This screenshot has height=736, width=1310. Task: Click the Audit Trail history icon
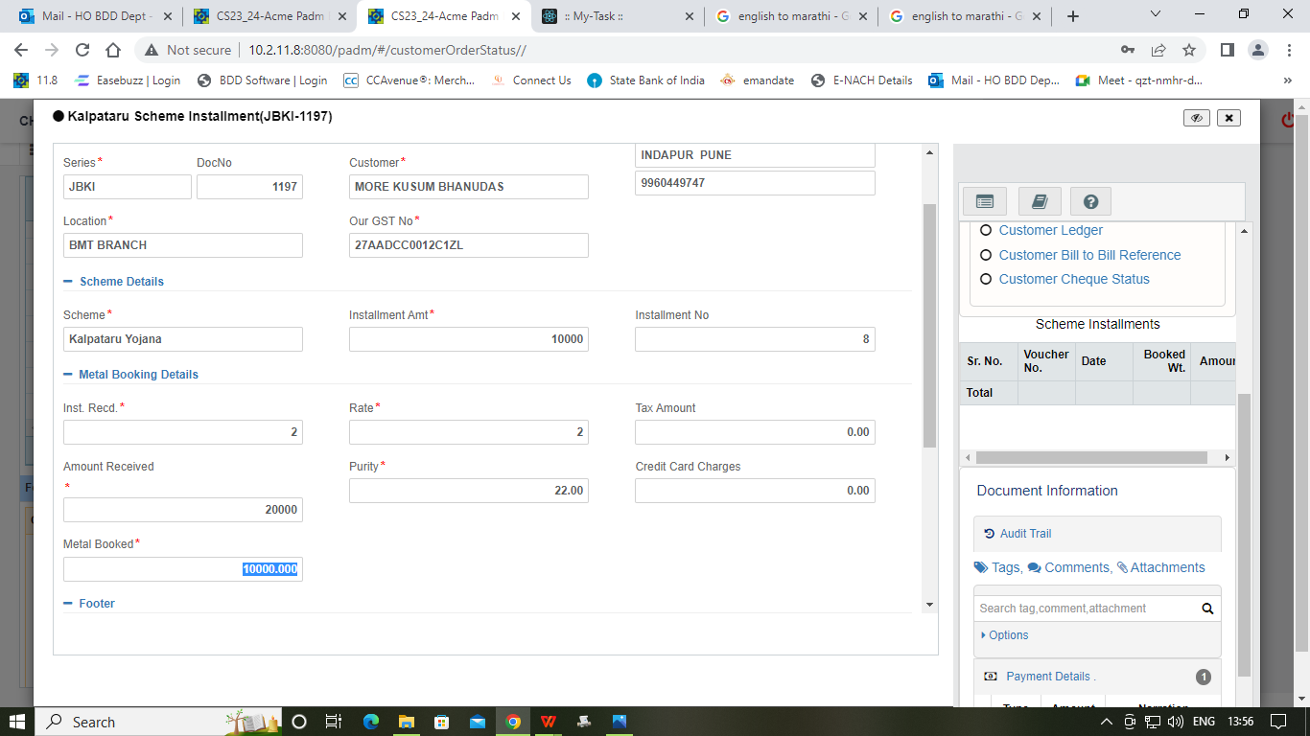[x=990, y=534]
